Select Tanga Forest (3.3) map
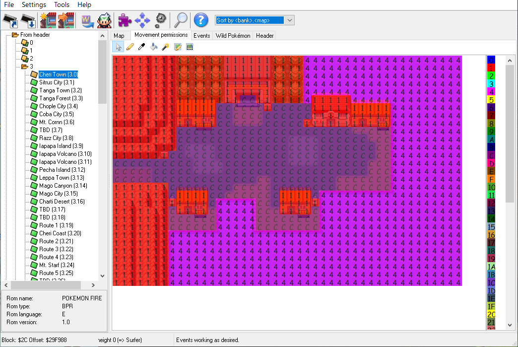The width and height of the screenshot is (518, 347). (61, 98)
